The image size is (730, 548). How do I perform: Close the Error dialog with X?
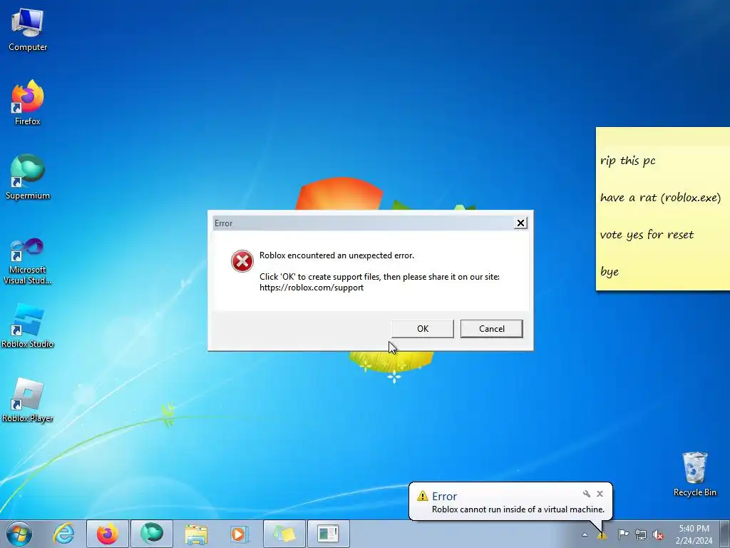coord(520,223)
